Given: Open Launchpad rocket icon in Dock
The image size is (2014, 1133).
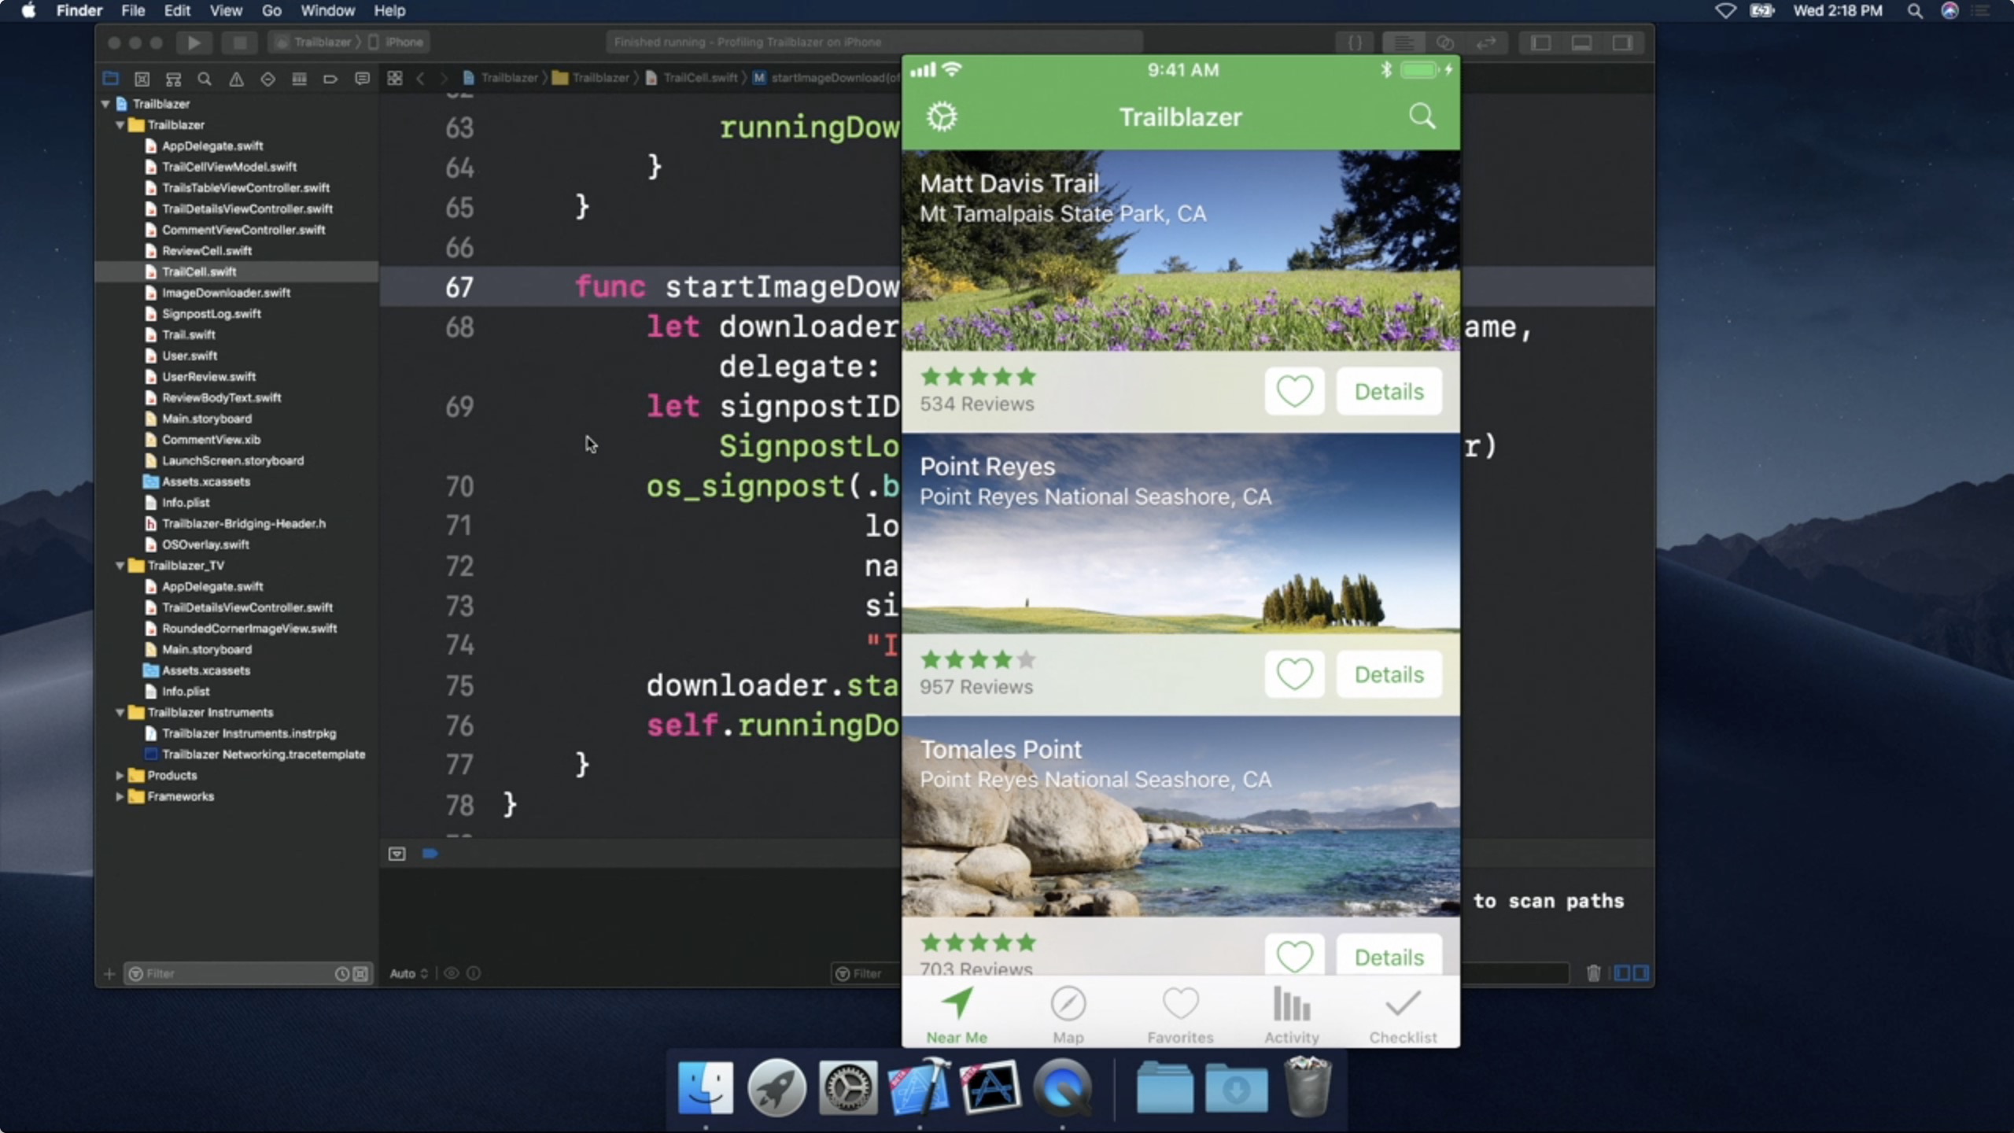Looking at the screenshot, I should click(x=776, y=1089).
